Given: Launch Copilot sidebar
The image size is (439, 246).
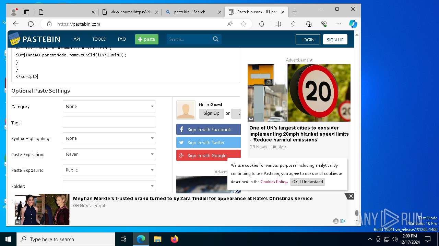Looking at the screenshot, I should tap(353, 24).
